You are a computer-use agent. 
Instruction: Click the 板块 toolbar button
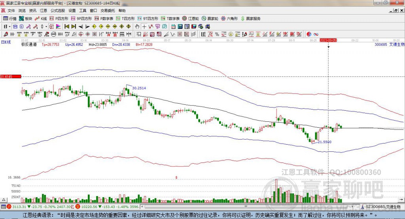pos(26,19)
